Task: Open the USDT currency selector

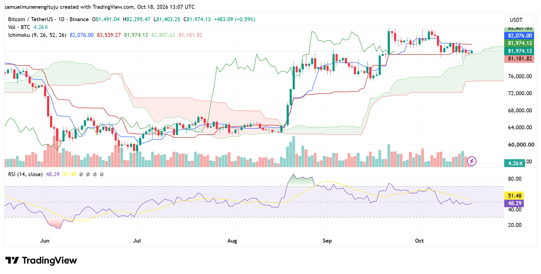Action: point(520,20)
